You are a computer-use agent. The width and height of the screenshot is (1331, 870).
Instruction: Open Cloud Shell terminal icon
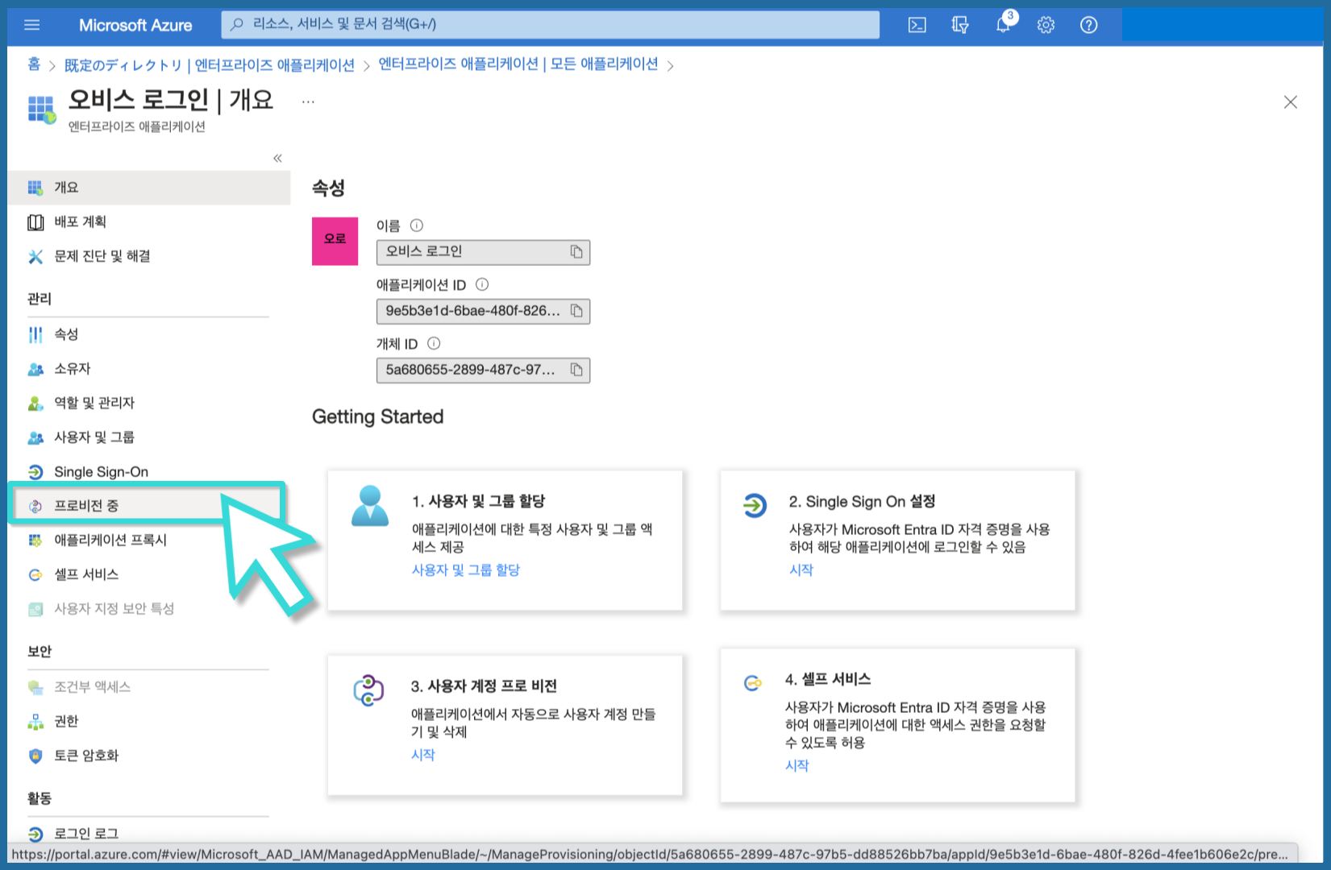[917, 25]
